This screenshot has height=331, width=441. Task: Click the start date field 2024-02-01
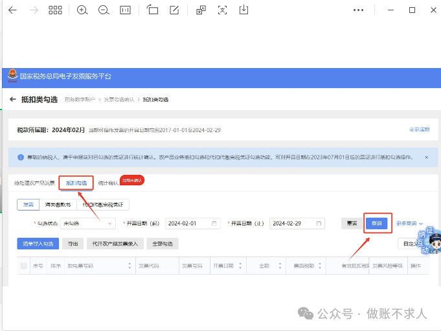click(193, 223)
